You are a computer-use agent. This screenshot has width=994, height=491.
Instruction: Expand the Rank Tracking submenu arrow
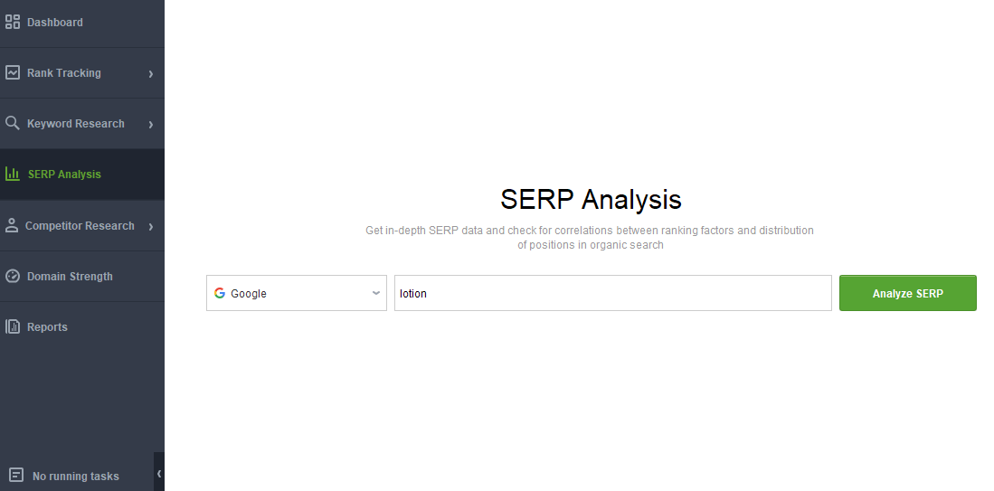[x=151, y=73]
